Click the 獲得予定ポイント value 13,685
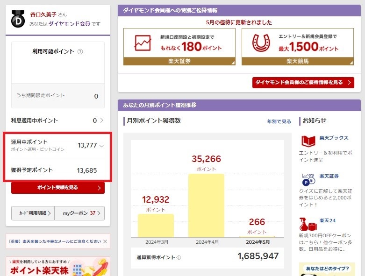This screenshot has width=365, height=276. 87,170
